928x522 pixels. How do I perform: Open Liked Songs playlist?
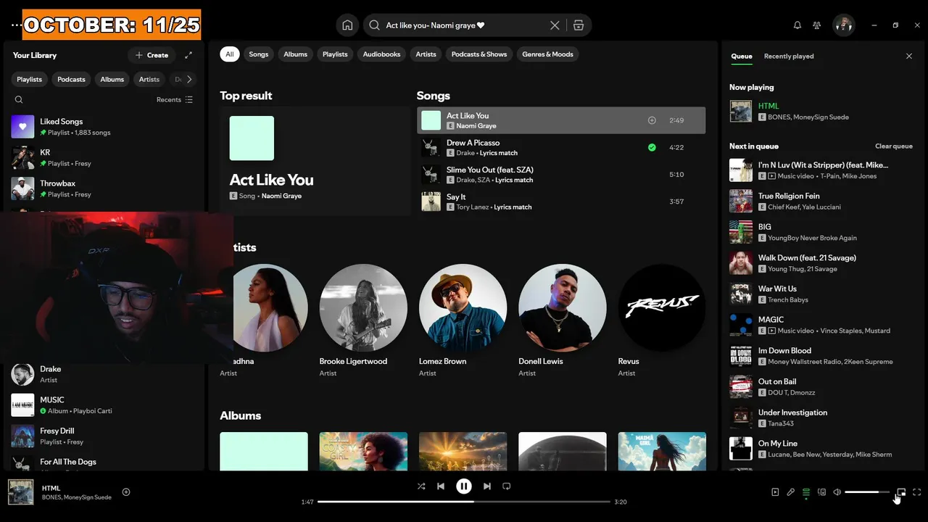[x=103, y=127]
